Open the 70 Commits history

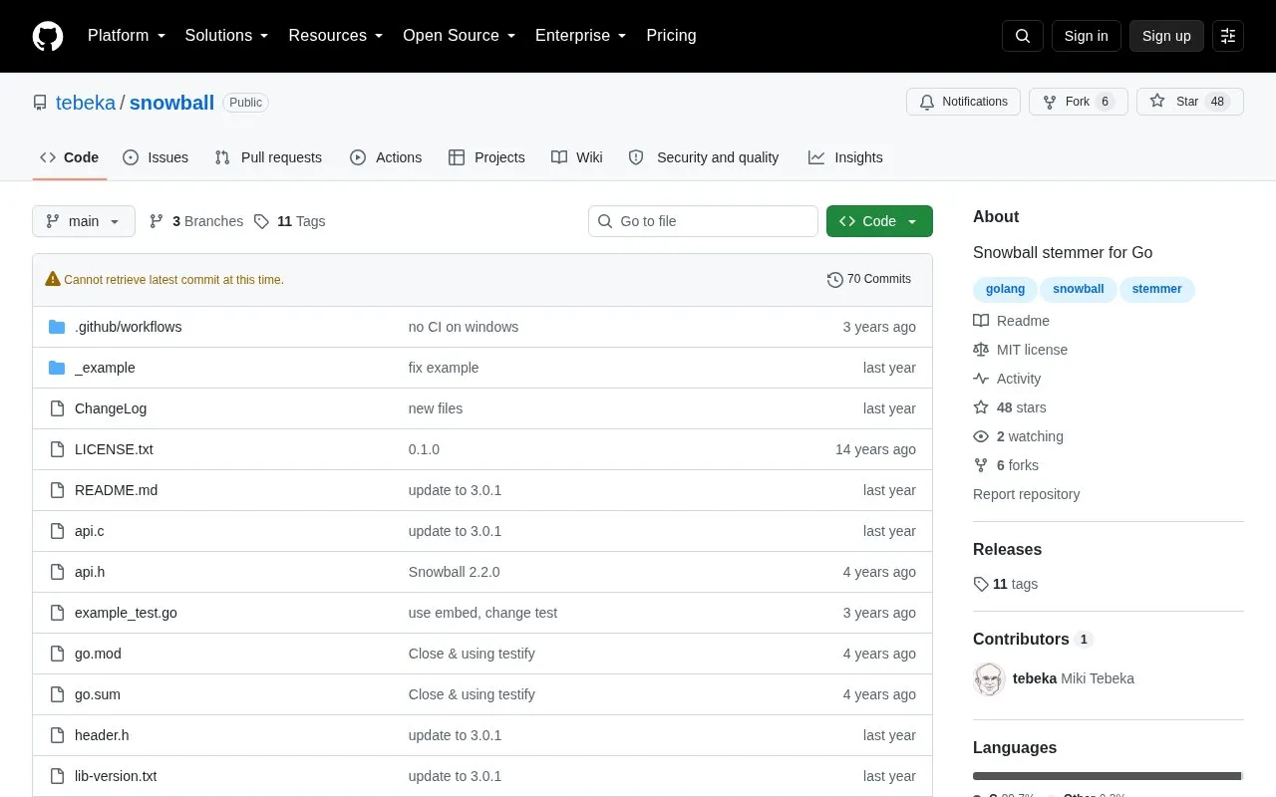pyautogui.click(x=869, y=279)
